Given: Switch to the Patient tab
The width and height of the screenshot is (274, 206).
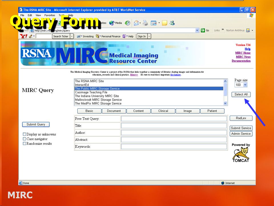Looking at the screenshot, I should point(212,111).
